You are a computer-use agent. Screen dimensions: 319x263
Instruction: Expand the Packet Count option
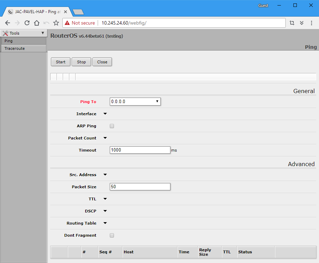click(105, 138)
